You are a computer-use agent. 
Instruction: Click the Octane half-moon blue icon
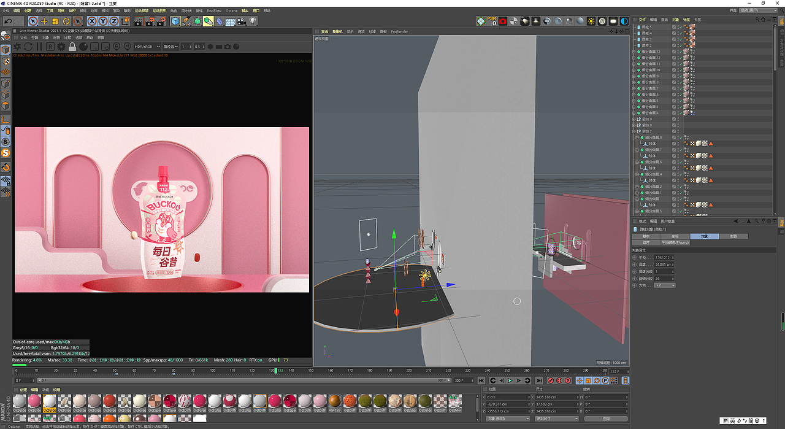(624, 21)
